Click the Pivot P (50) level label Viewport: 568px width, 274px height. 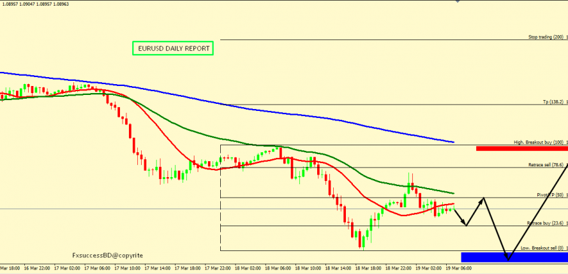tap(549, 195)
